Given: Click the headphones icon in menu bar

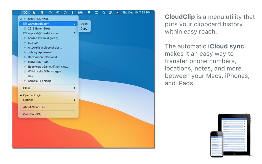Looking at the screenshot, I should [65, 12].
